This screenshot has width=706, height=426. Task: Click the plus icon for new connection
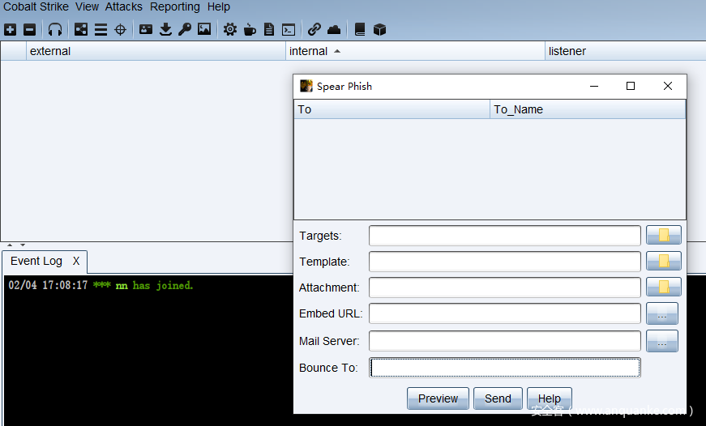[x=10, y=30]
